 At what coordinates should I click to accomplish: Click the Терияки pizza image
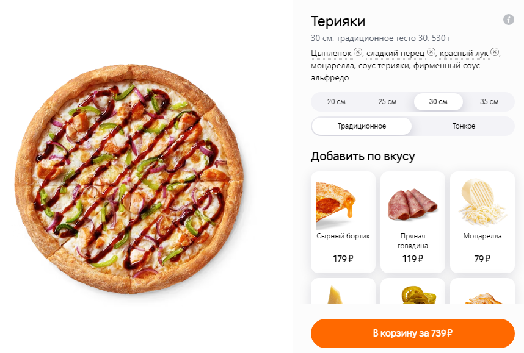(129, 179)
